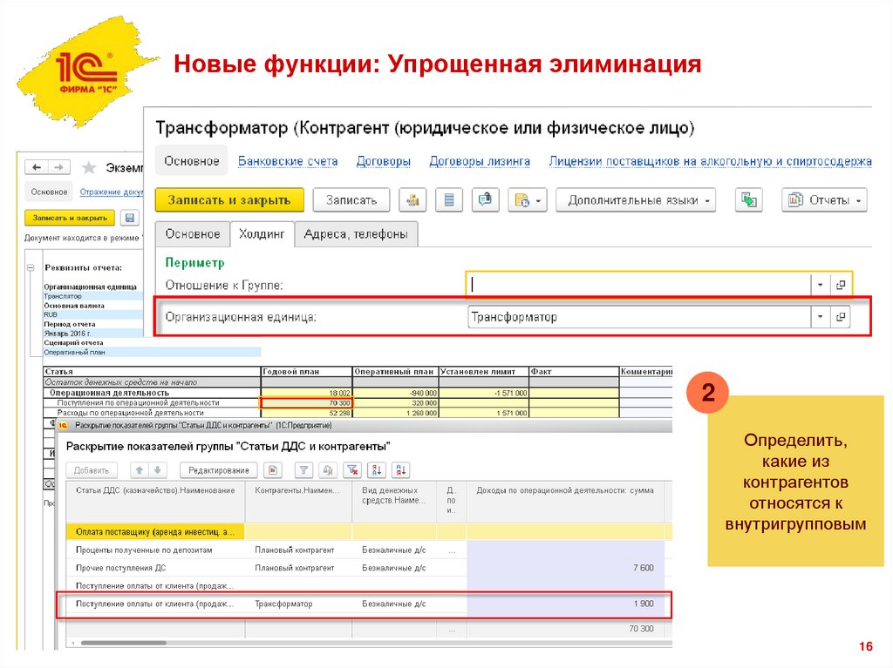893x668 pixels.
Task: Click the discussion bubble icon in counterparty toolbar
Action: 485,200
